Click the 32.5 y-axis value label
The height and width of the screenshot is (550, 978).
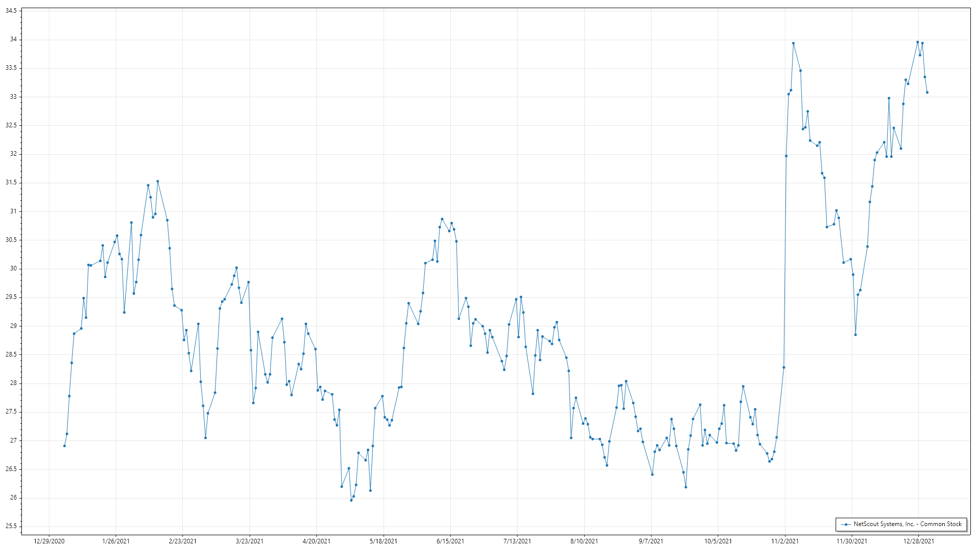11,125
